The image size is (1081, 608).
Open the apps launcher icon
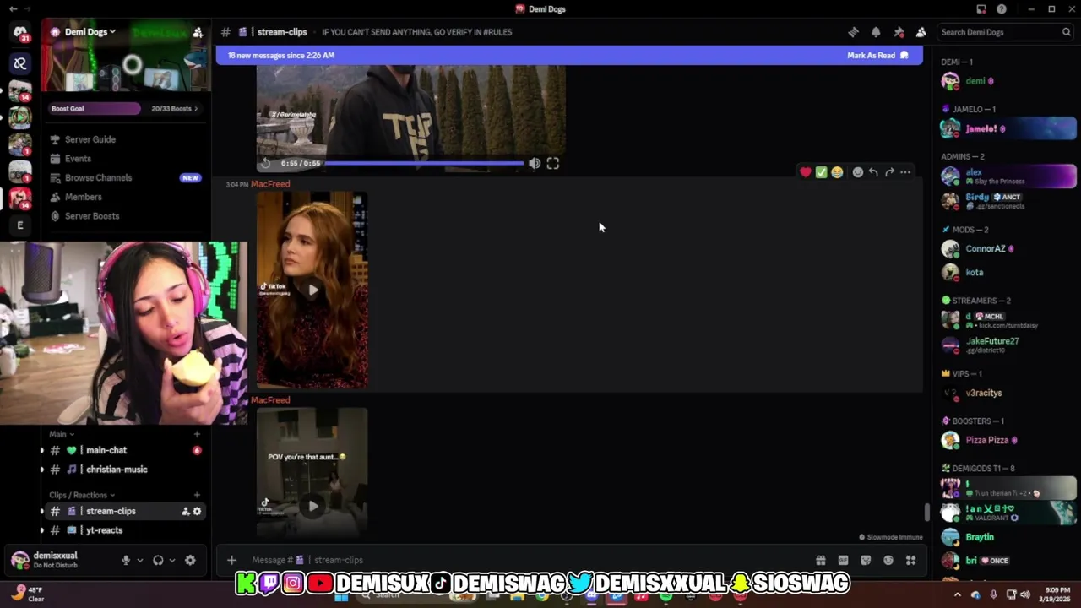coord(911,560)
